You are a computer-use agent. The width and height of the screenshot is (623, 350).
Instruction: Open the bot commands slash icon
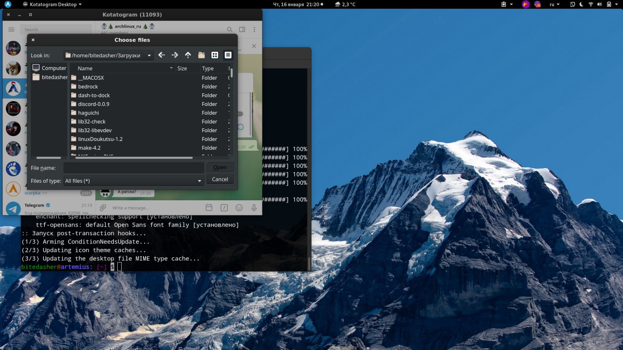[224, 208]
